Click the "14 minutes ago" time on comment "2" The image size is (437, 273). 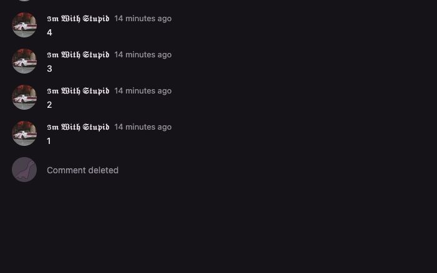point(143,91)
